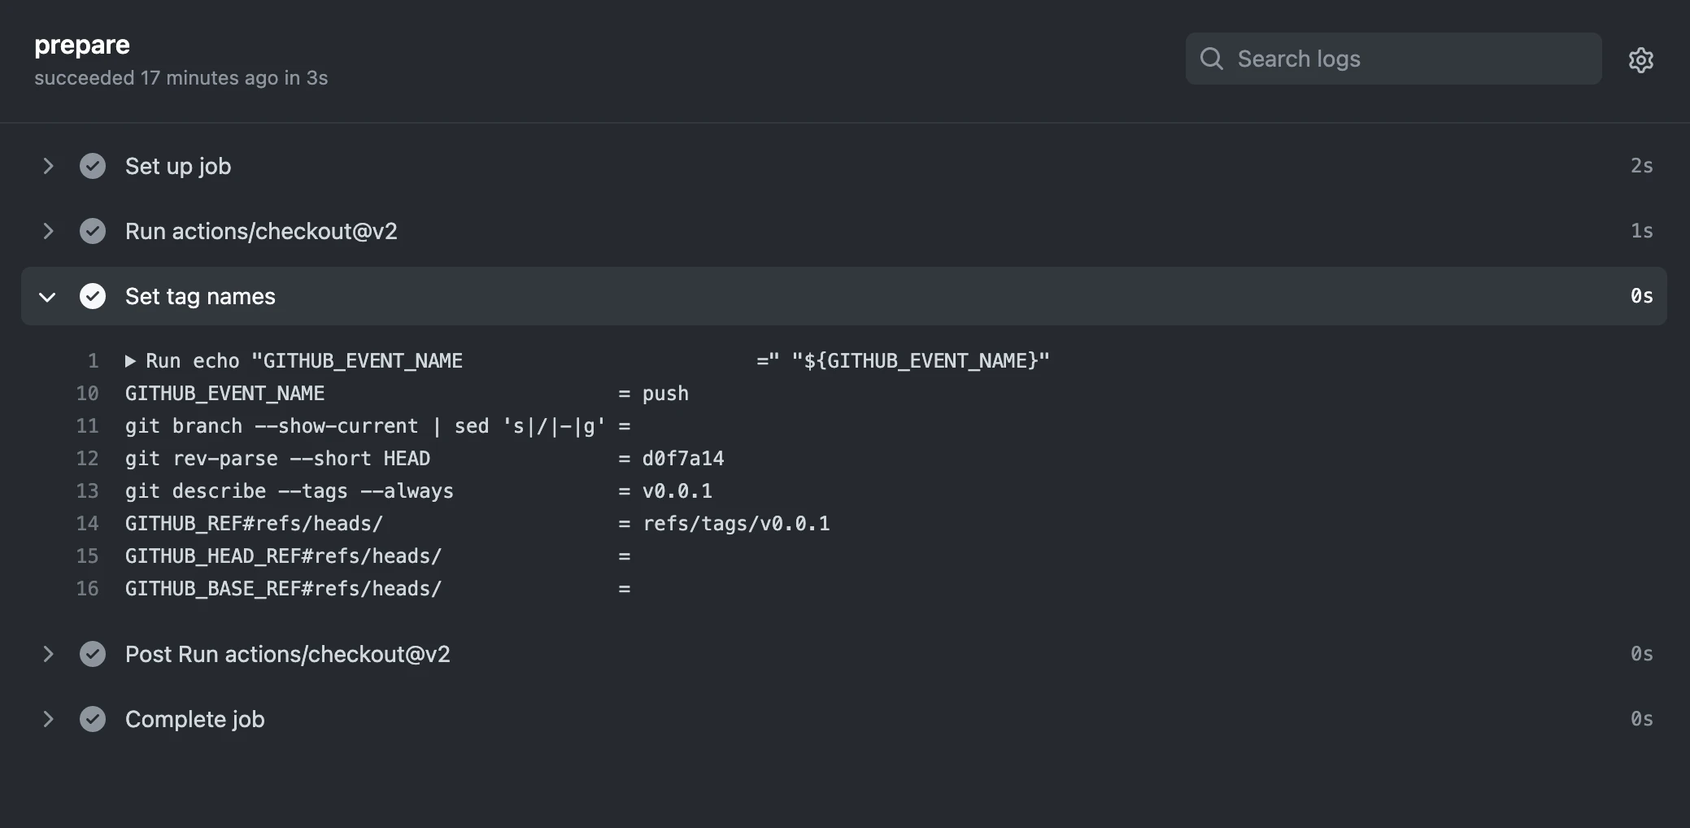Click success checkmark beside Set tag names
Viewport: 1690px width, 828px height.
(x=93, y=296)
